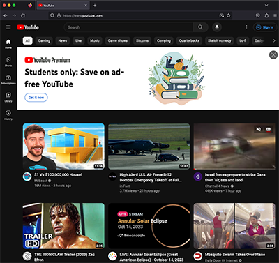
Task: Reload the current page
Action: [23, 15]
